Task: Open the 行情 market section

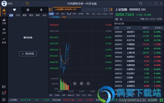Action: [4, 21]
